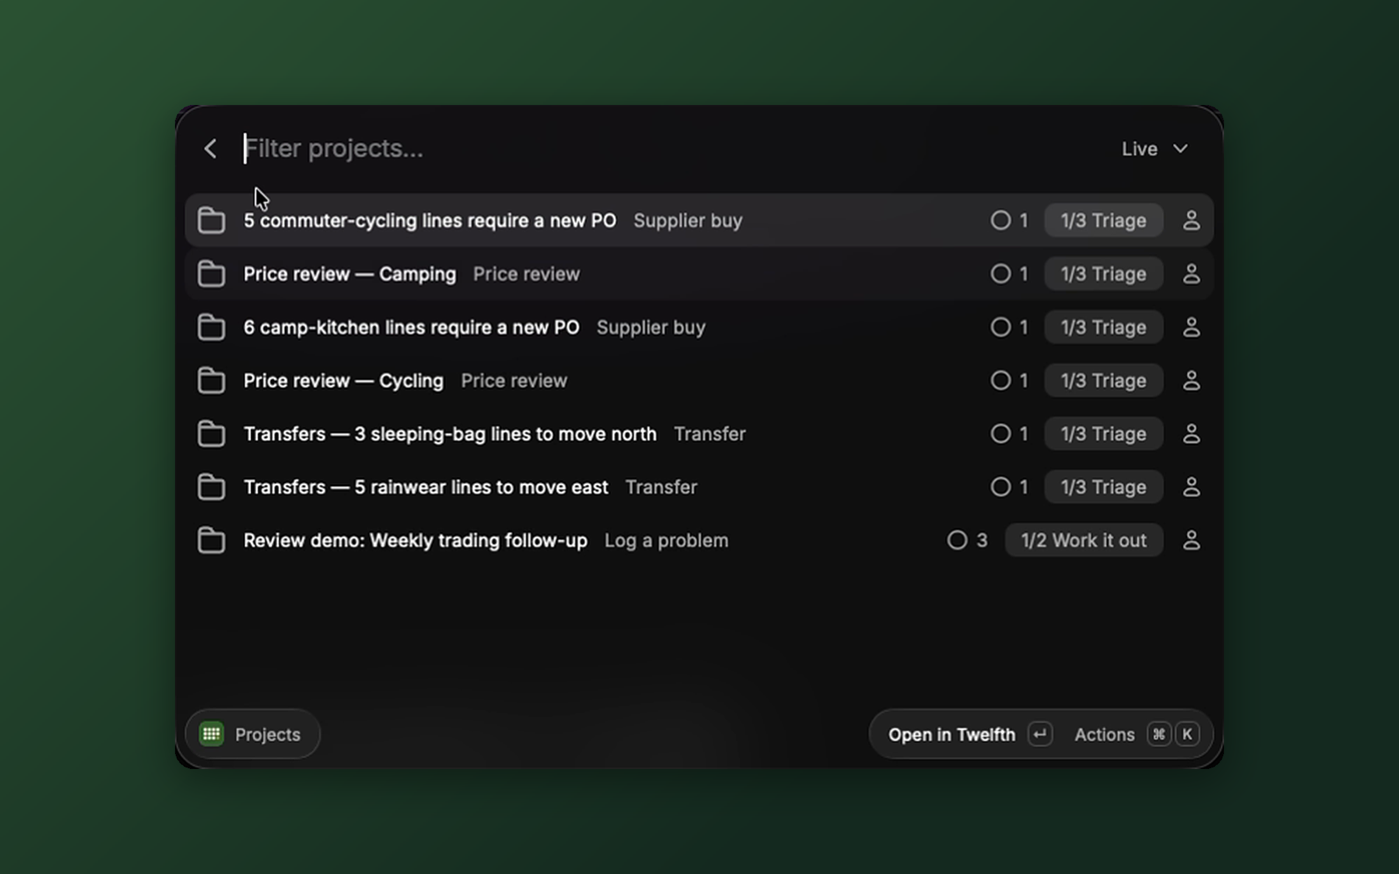Viewport: 1399px width, 874px height.
Task: Click assignee person icon on sleeping-bag row
Action: tap(1191, 434)
